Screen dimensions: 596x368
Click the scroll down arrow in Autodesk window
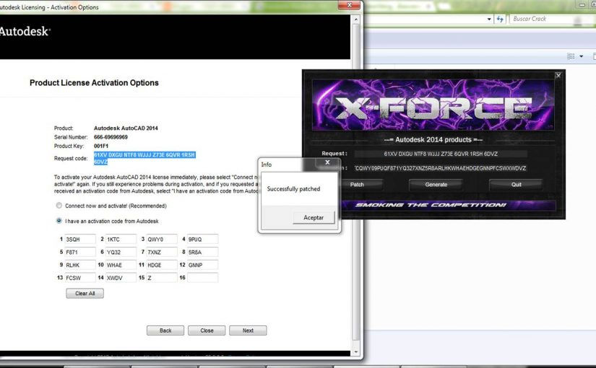(x=355, y=351)
